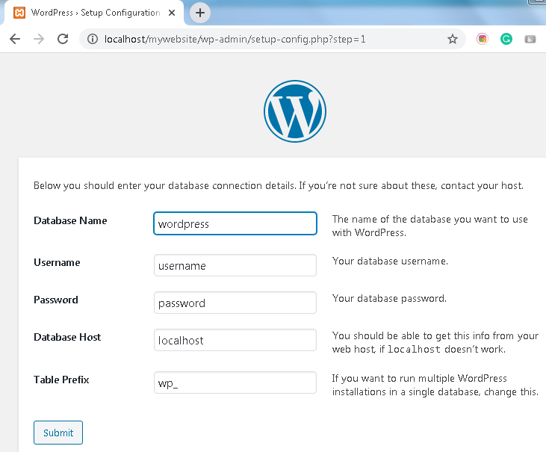
Task: Click the 'Password' label
Action: 56,300
